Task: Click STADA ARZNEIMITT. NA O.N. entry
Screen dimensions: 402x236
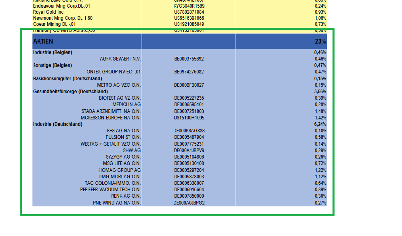Action: 111,111
